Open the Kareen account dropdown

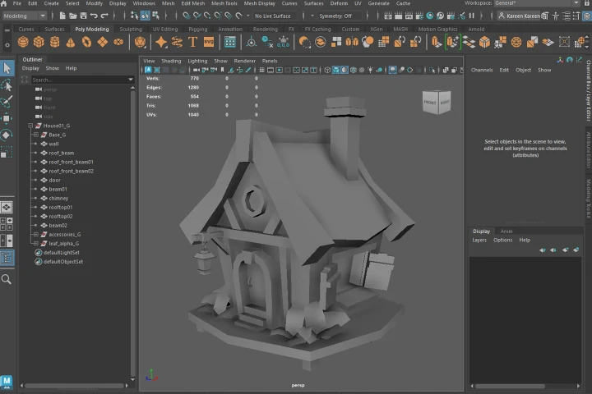[520, 16]
